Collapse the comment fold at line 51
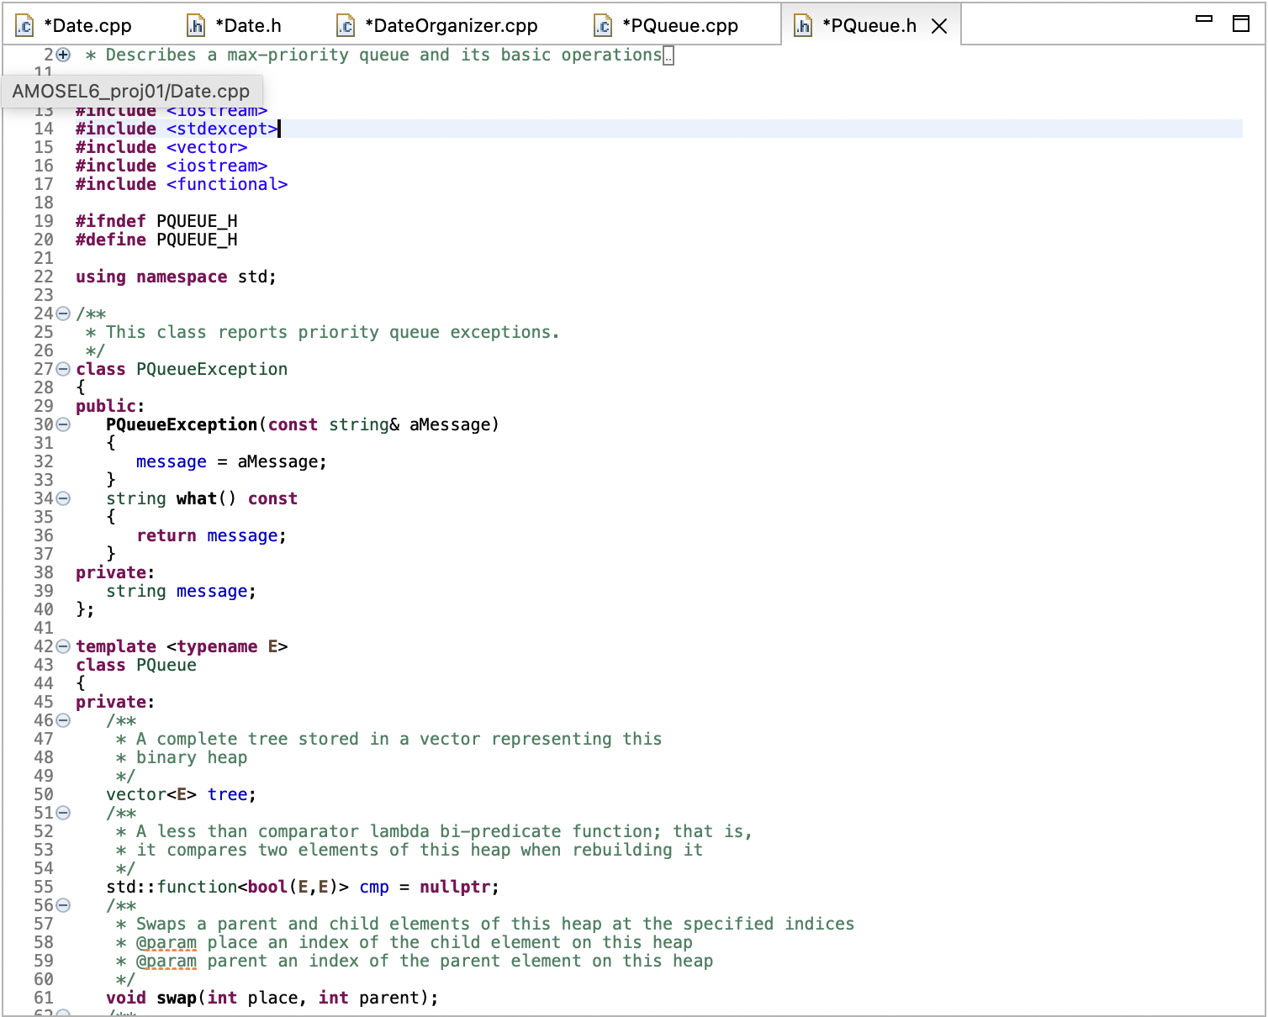Image resolution: width=1268 pixels, height=1017 pixels. coord(63,813)
